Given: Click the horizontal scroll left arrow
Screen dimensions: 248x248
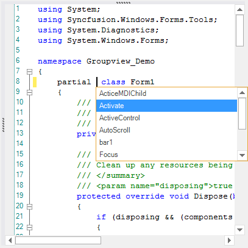Looking at the screenshot, I should point(10,241).
